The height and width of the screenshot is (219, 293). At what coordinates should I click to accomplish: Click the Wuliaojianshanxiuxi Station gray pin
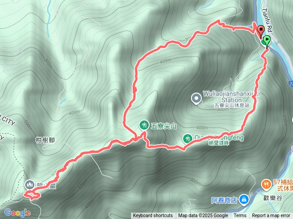coord(196,99)
